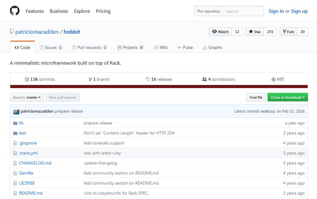Click the test folder icon
This screenshot has height=199, width=317.
(x=15, y=133)
